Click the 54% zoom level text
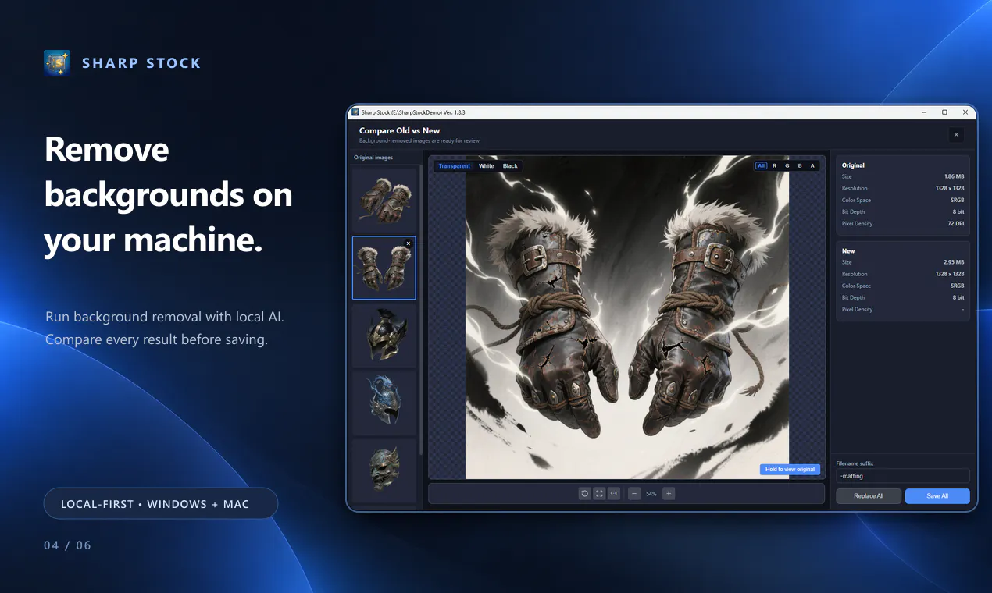The width and height of the screenshot is (992, 593). (651, 494)
